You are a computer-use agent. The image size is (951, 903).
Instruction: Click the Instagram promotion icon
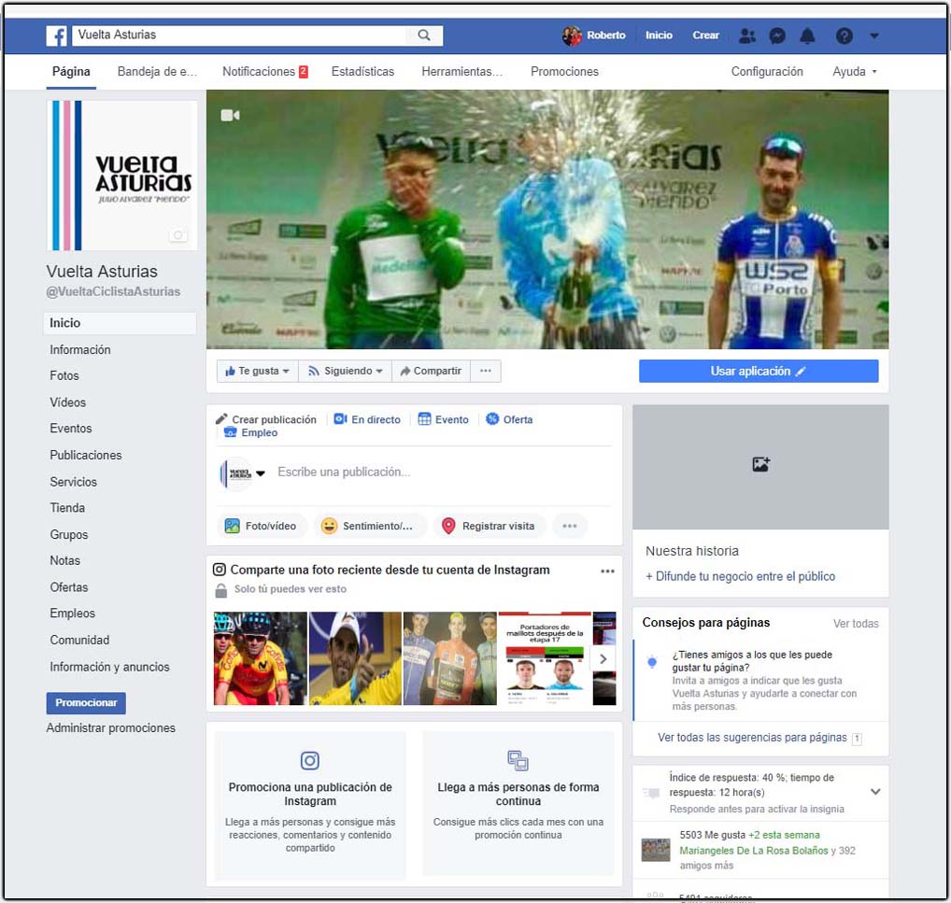click(x=310, y=760)
